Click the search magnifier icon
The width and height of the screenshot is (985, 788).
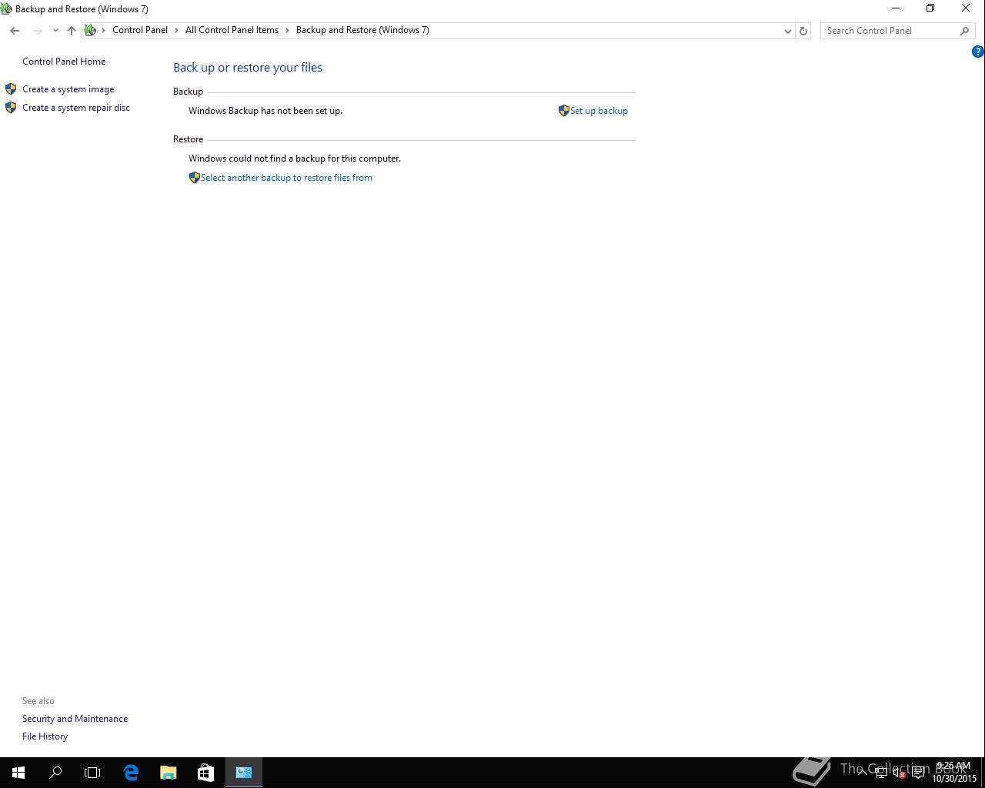tap(964, 31)
